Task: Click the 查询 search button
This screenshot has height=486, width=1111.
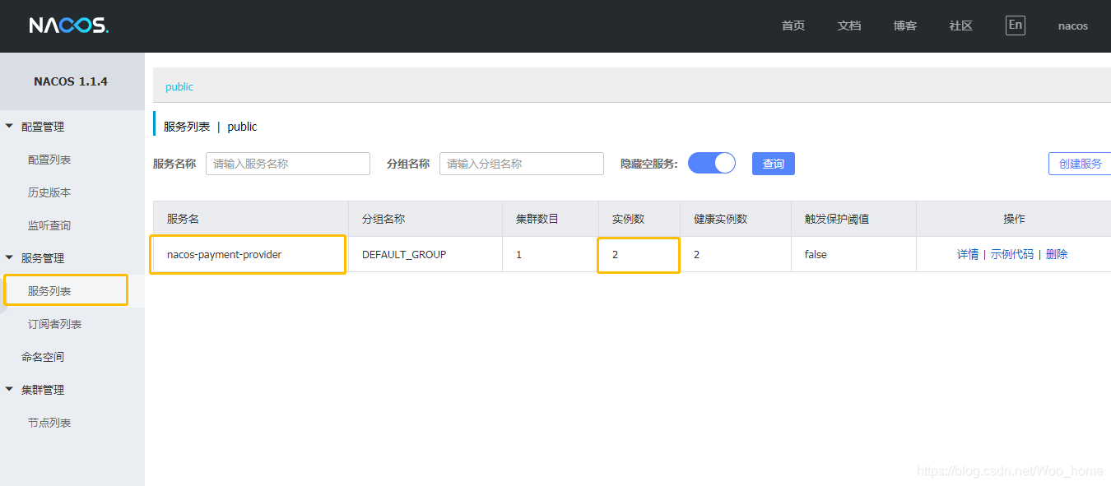Action: click(x=774, y=164)
